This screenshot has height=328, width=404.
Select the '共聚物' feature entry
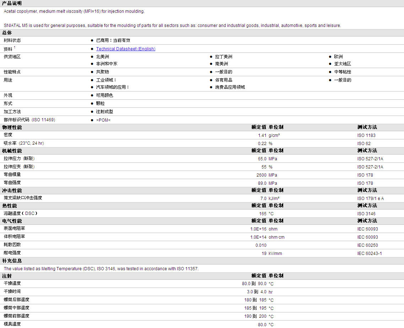pos(103,72)
